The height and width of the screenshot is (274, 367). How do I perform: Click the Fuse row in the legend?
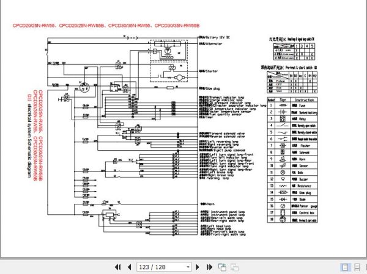click(292, 106)
